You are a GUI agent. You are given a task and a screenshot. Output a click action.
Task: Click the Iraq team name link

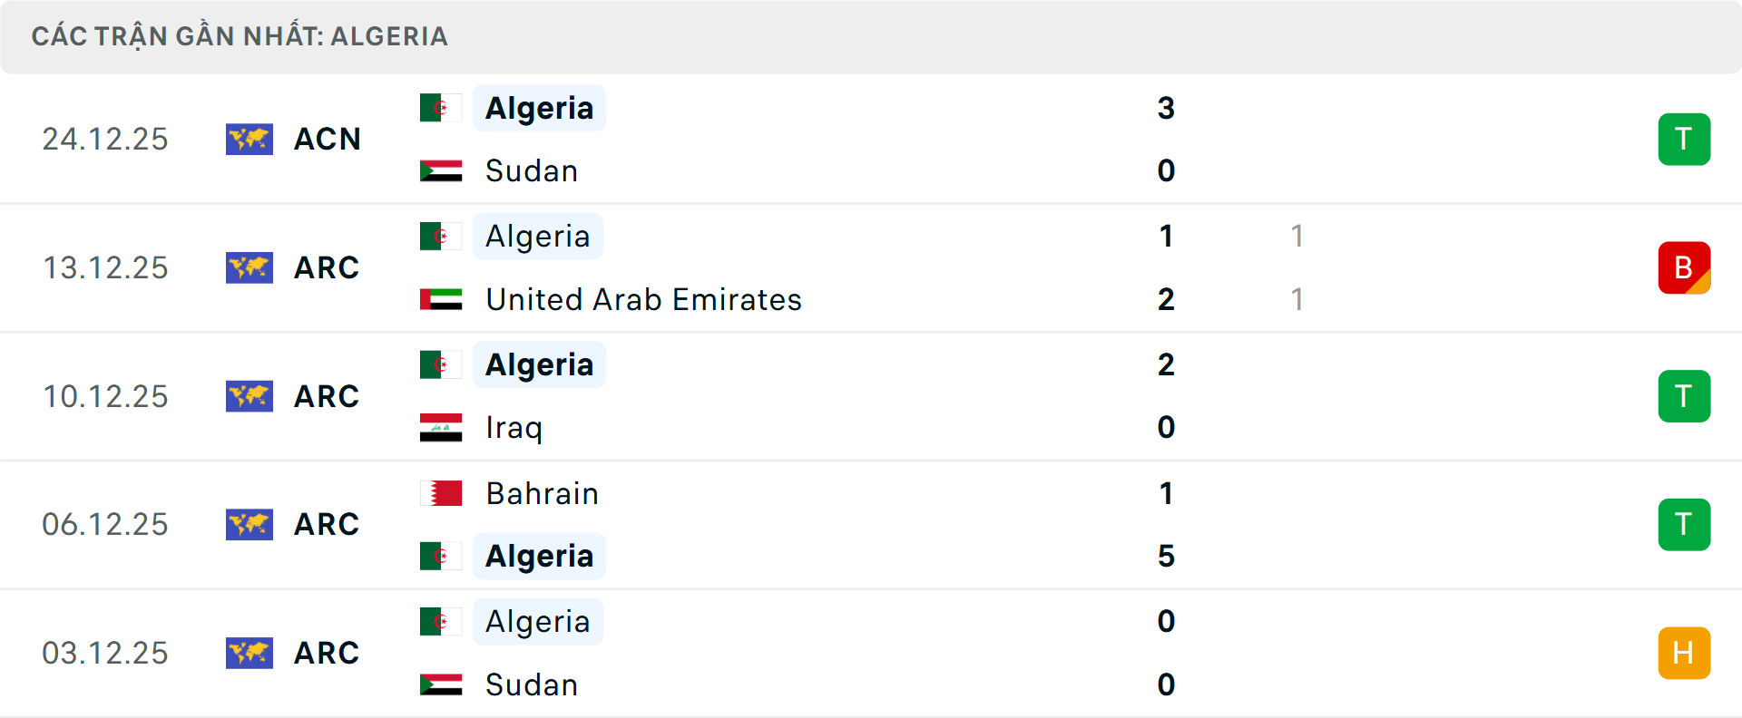(513, 427)
